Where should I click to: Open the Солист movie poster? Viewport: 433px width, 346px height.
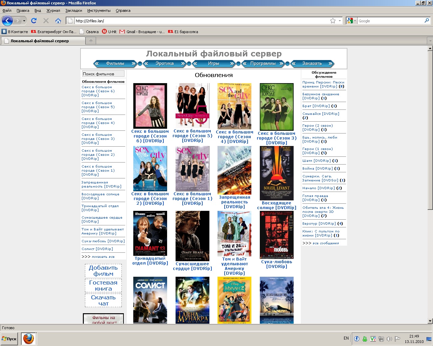pos(150,300)
